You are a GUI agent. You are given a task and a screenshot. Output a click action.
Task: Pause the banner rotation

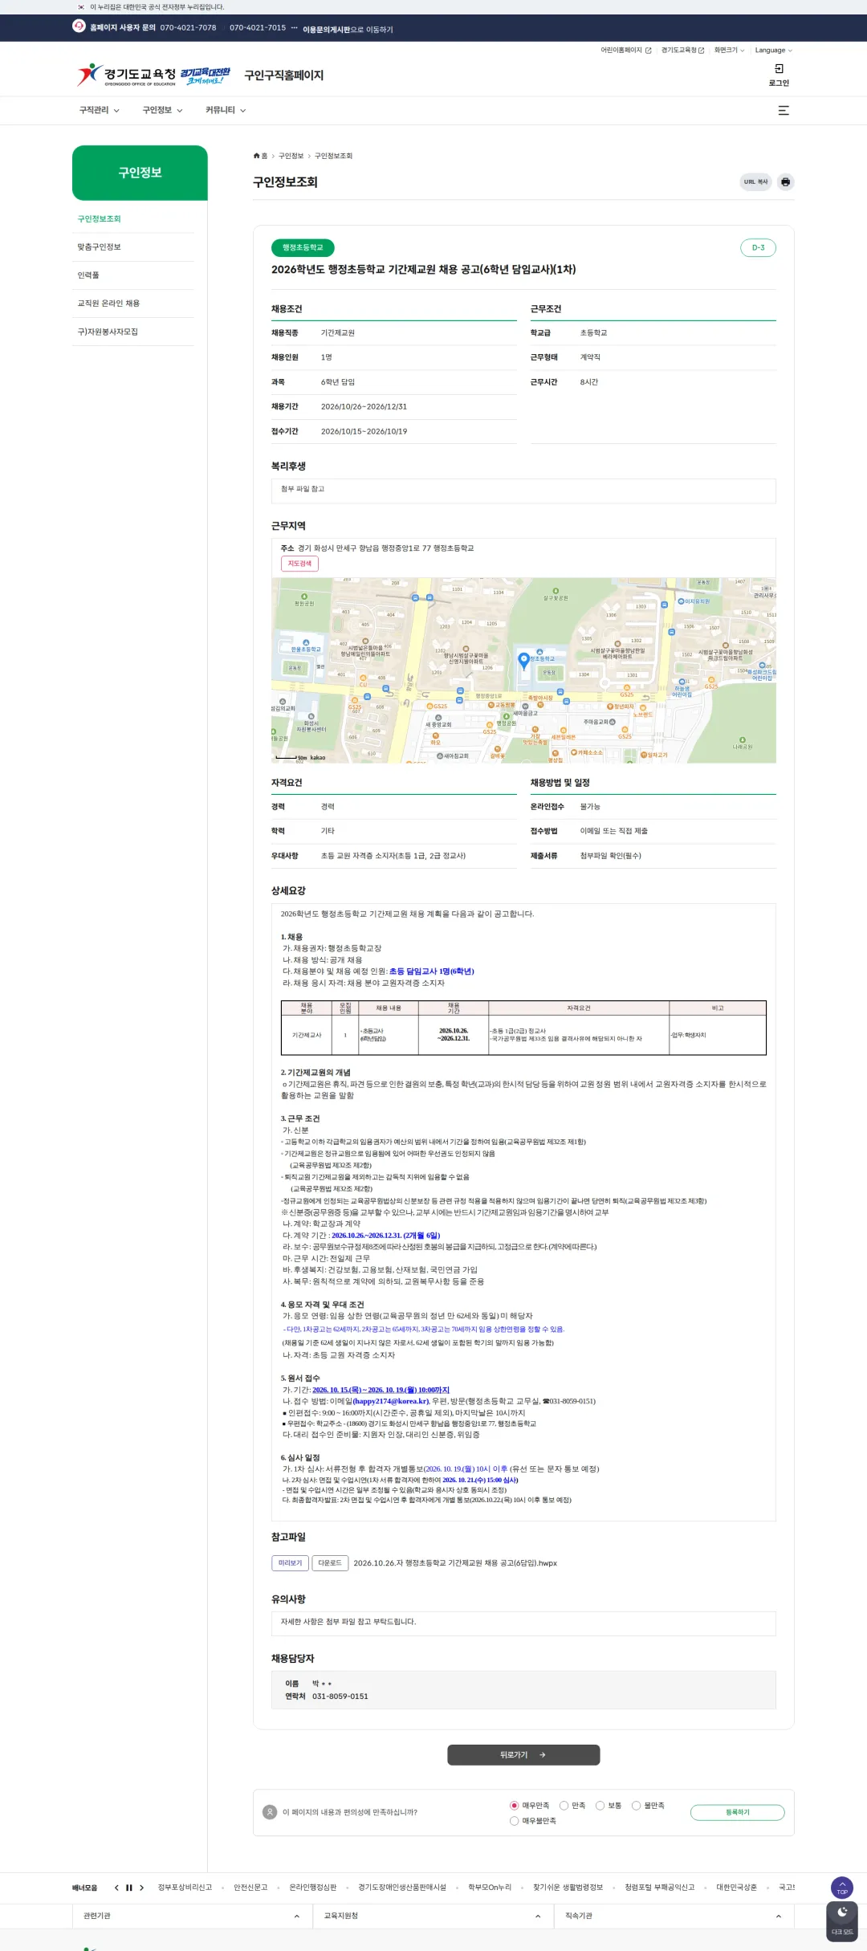[x=129, y=1888]
